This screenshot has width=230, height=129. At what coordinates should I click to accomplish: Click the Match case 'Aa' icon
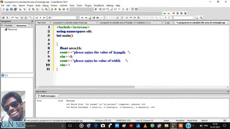click(97, 18)
